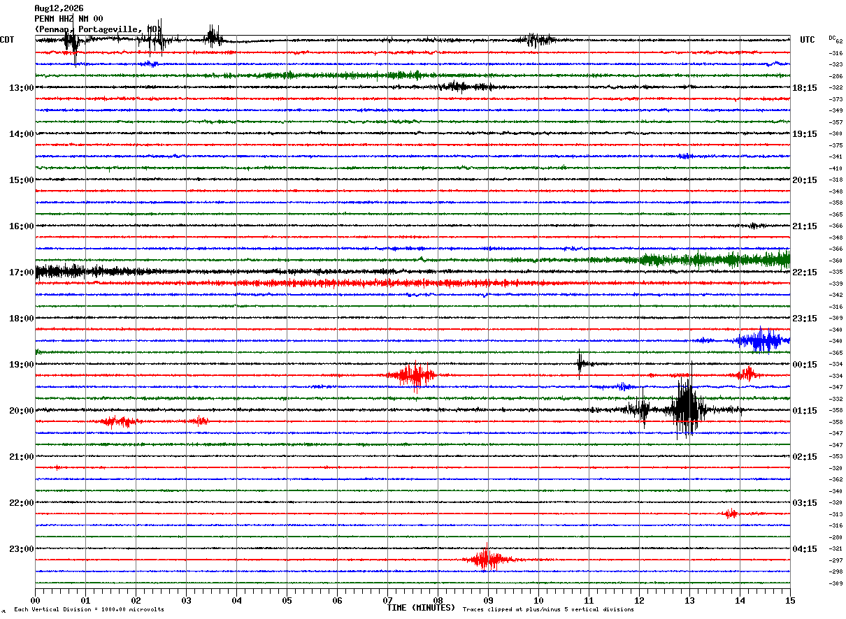Image resolution: width=846 pixels, height=619 pixels.
Task: Click the traces clipped footnote text
Action: click(x=548, y=610)
